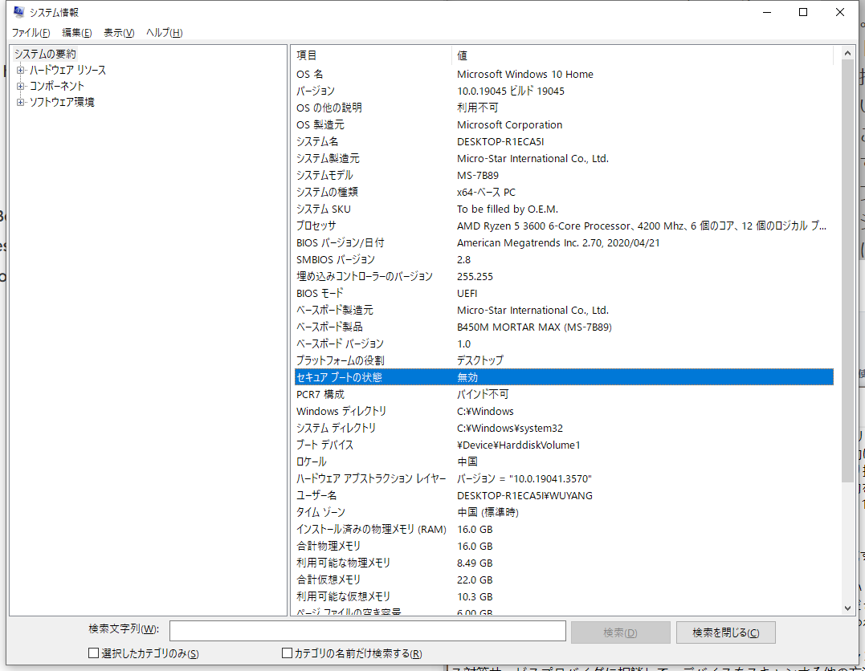Open the ファイル(F) menu
This screenshot has width=865, height=671.
31,33
